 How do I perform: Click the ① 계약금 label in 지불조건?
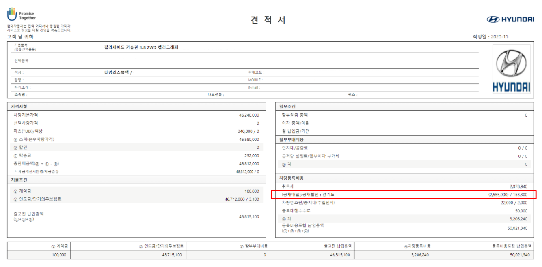pos(23,191)
